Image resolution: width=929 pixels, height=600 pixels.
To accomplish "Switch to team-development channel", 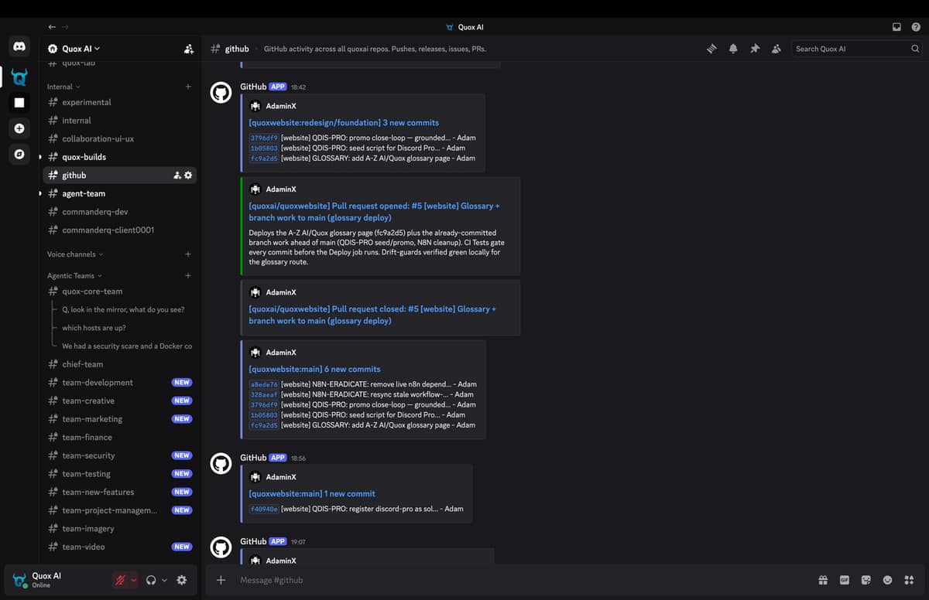I will click(x=120, y=383).
